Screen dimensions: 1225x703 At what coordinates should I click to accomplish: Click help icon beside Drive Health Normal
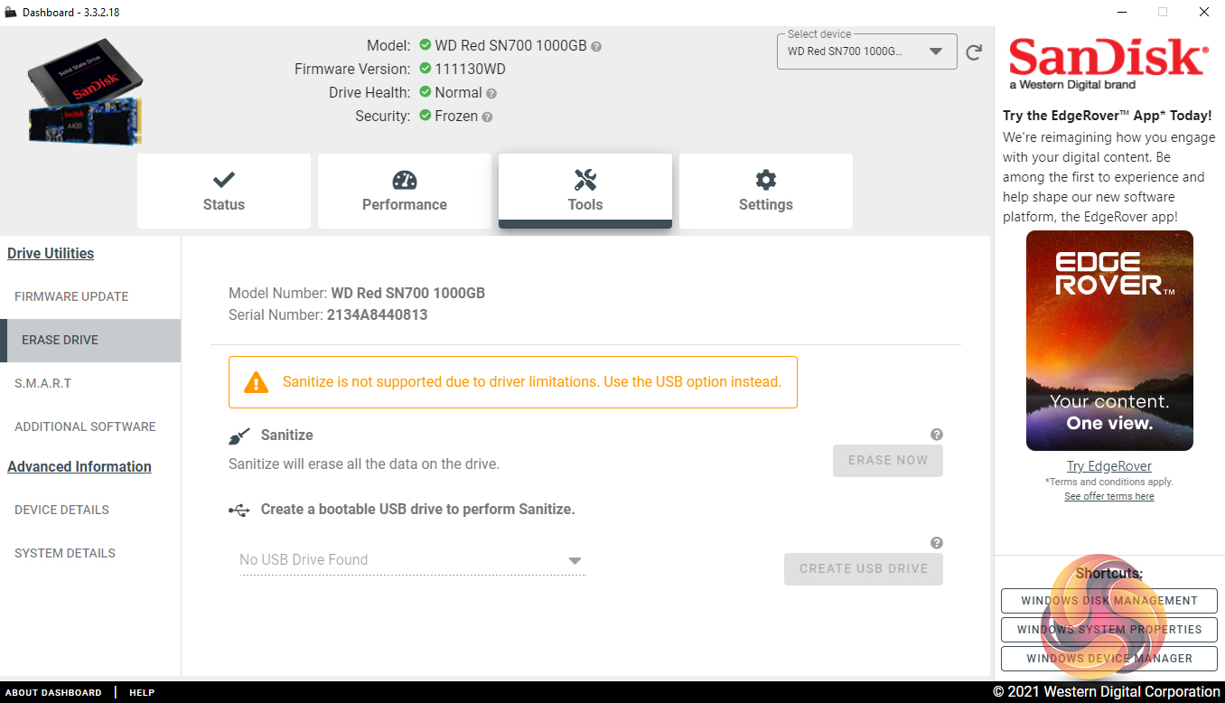pyautogui.click(x=491, y=93)
